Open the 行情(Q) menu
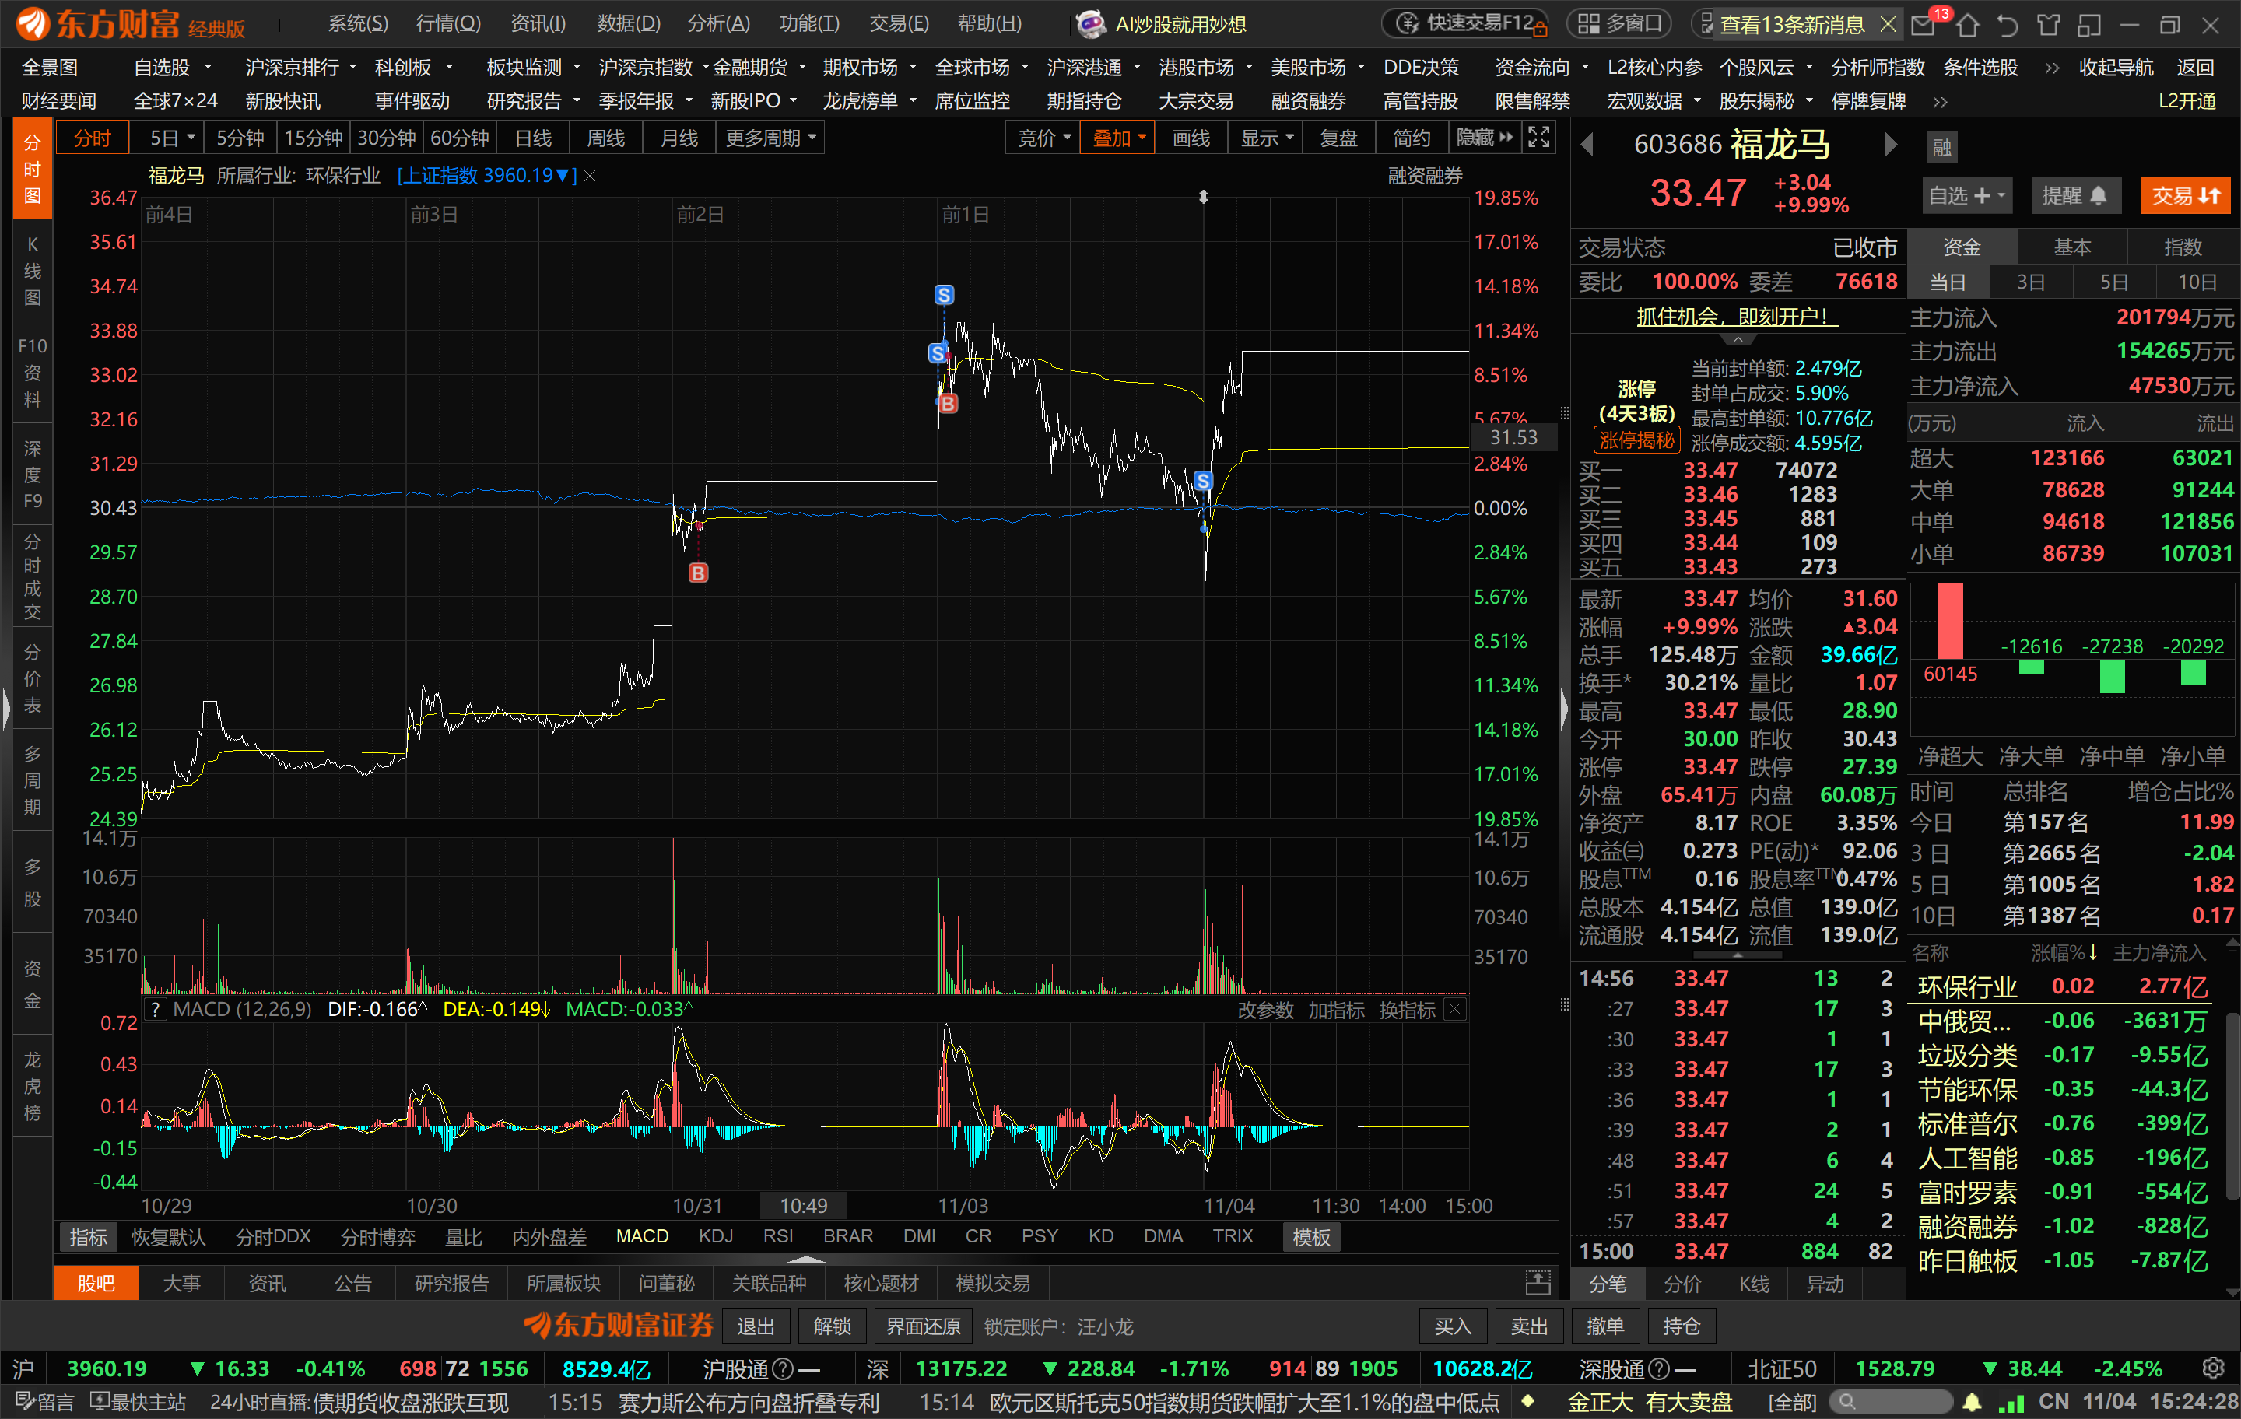The width and height of the screenshot is (2241, 1419). pos(447,23)
